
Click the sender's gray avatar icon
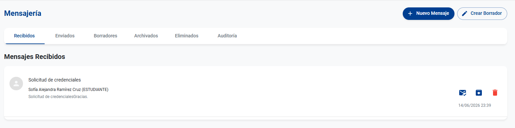point(16,84)
